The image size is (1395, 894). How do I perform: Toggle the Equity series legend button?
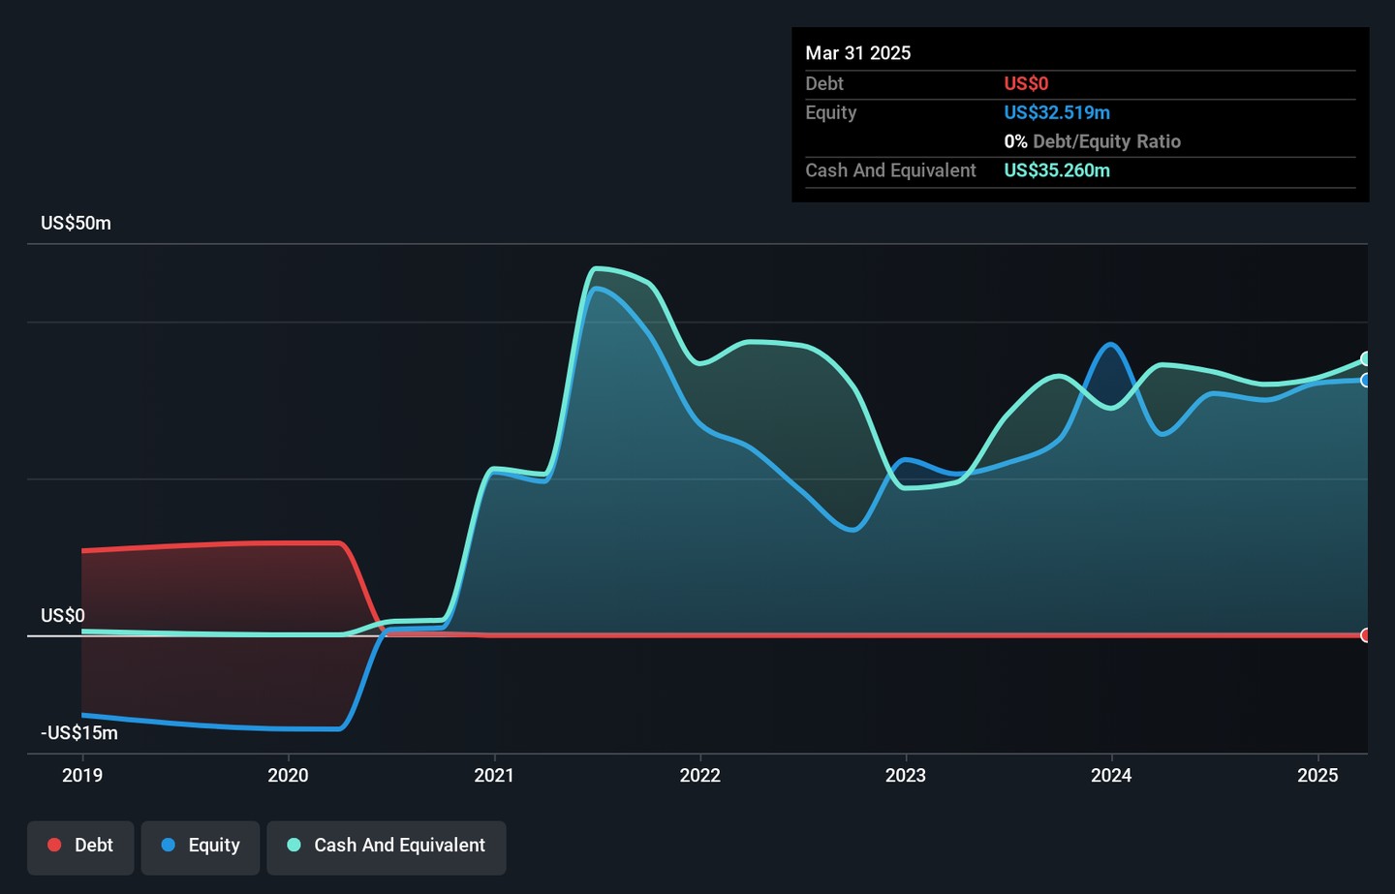coord(201,848)
